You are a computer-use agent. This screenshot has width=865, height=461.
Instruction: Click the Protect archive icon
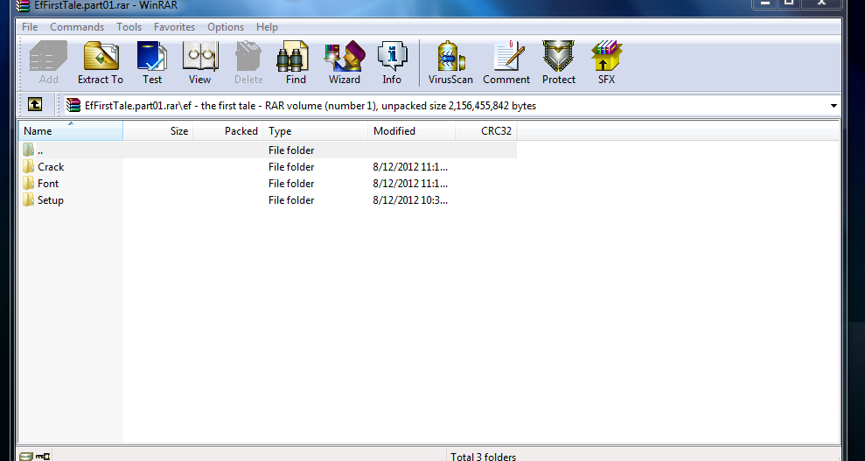pyautogui.click(x=558, y=63)
